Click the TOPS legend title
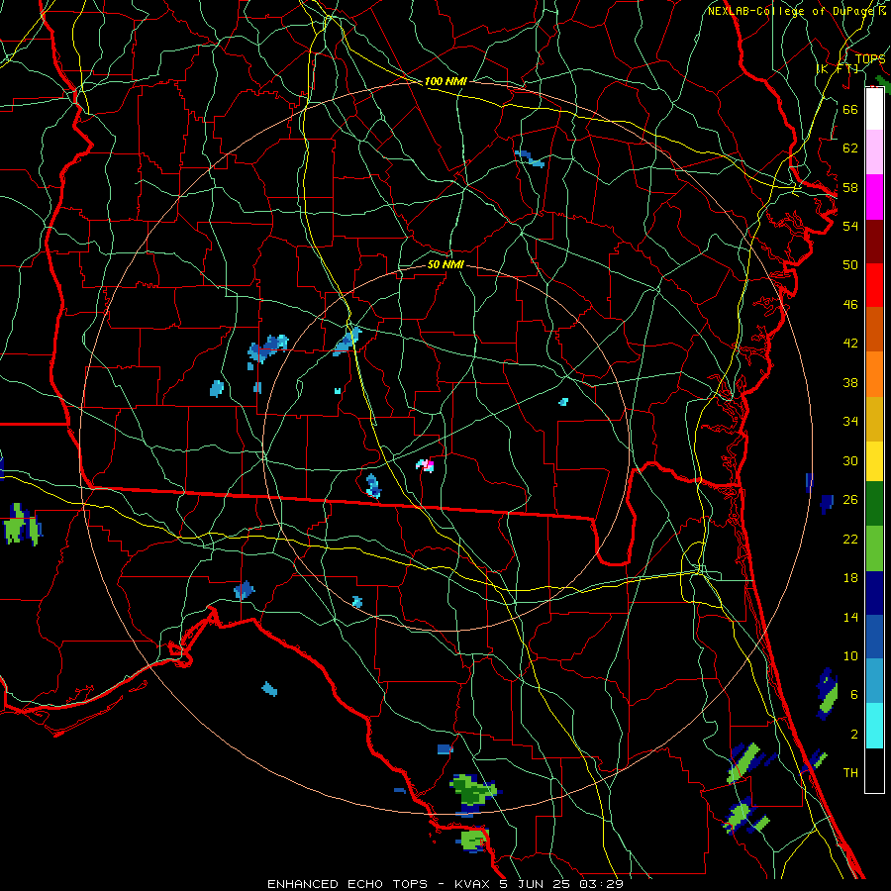 click(870, 59)
